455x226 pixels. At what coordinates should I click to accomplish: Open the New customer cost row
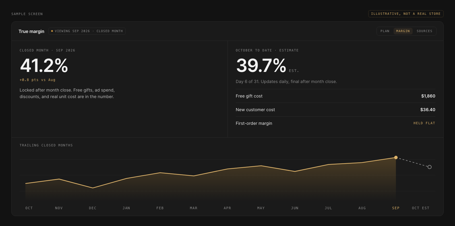[335, 110]
